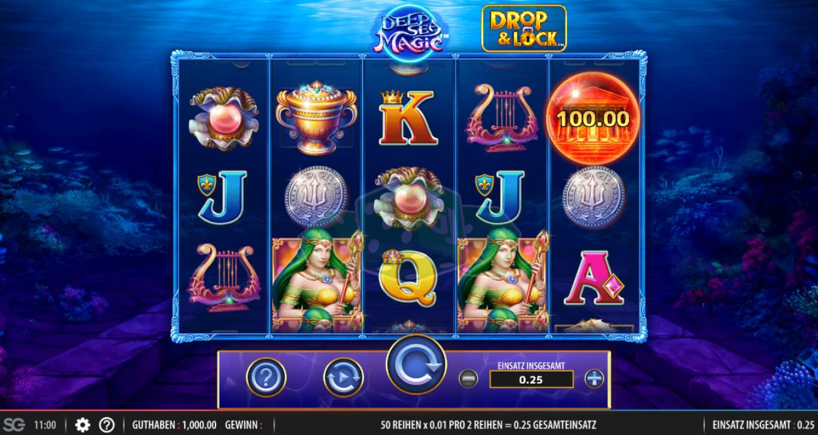Open help via the bottom bar question mark
This screenshot has width=818, height=435.
[x=107, y=425]
